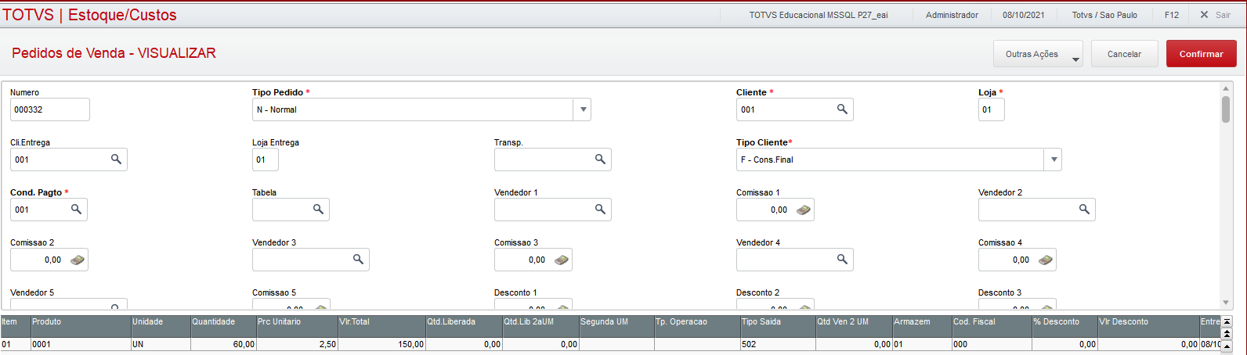1247x355 pixels.
Task: Open the Vendedor 4 lookup magnifier
Action: click(x=842, y=260)
